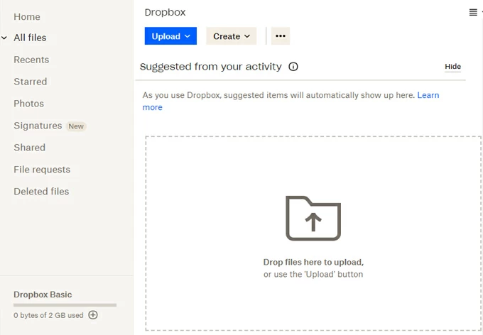The image size is (483, 335).
Task: Open Recents in the sidebar
Action: click(31, 60)
